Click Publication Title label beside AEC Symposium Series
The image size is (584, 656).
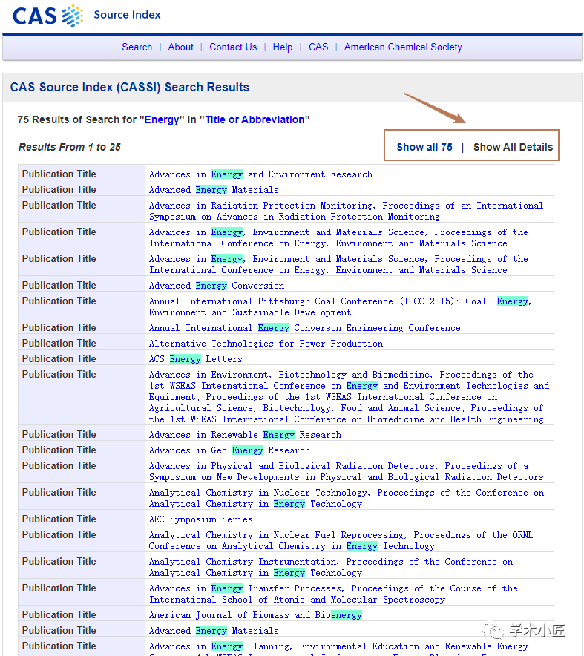pyautogui.click(x=59, y=519)
